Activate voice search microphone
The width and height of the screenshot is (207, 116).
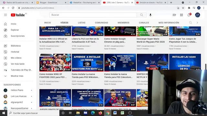click(150, 15)
